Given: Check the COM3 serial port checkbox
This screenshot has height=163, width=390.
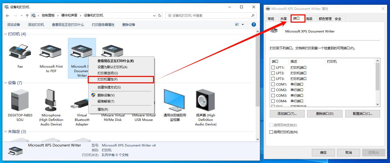Looking at the screenshot, I should (273, 96).
